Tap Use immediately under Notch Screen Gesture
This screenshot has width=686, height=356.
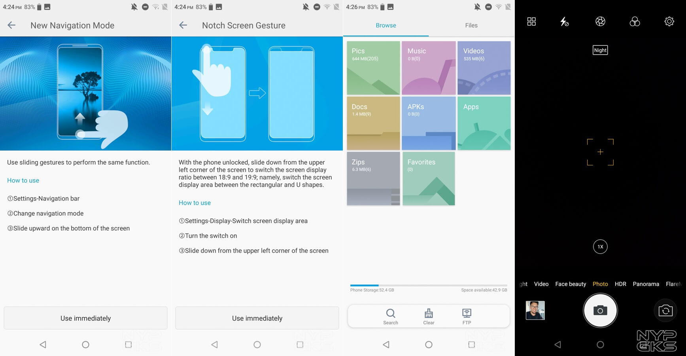[257, 318]
